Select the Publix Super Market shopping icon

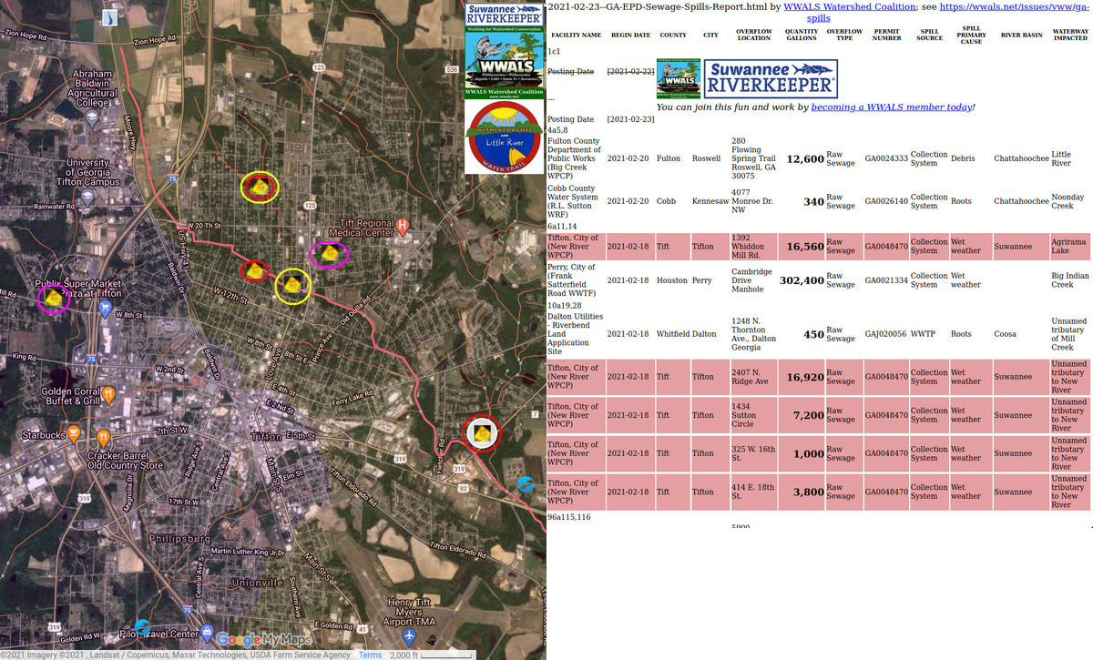pyautogui.click(x=106, y=309)
